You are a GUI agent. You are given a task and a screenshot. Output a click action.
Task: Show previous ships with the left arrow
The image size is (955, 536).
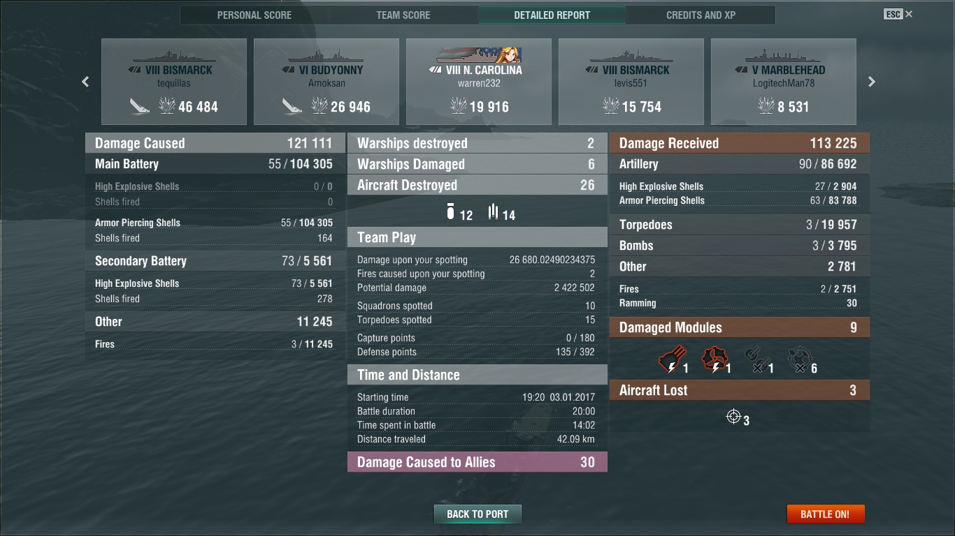(x=85, y=82)
